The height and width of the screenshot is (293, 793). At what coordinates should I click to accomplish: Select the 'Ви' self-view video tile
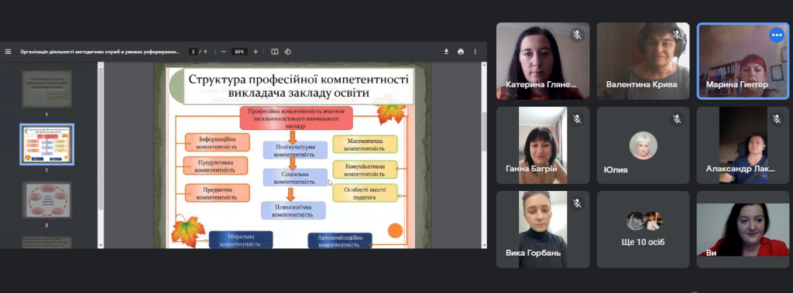point(743,230)
